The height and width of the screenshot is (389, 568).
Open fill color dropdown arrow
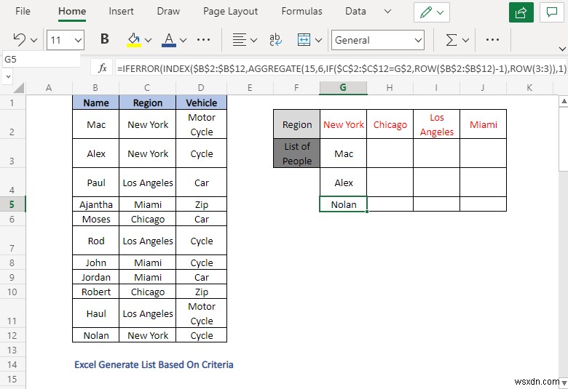click(x=148, y=40)
